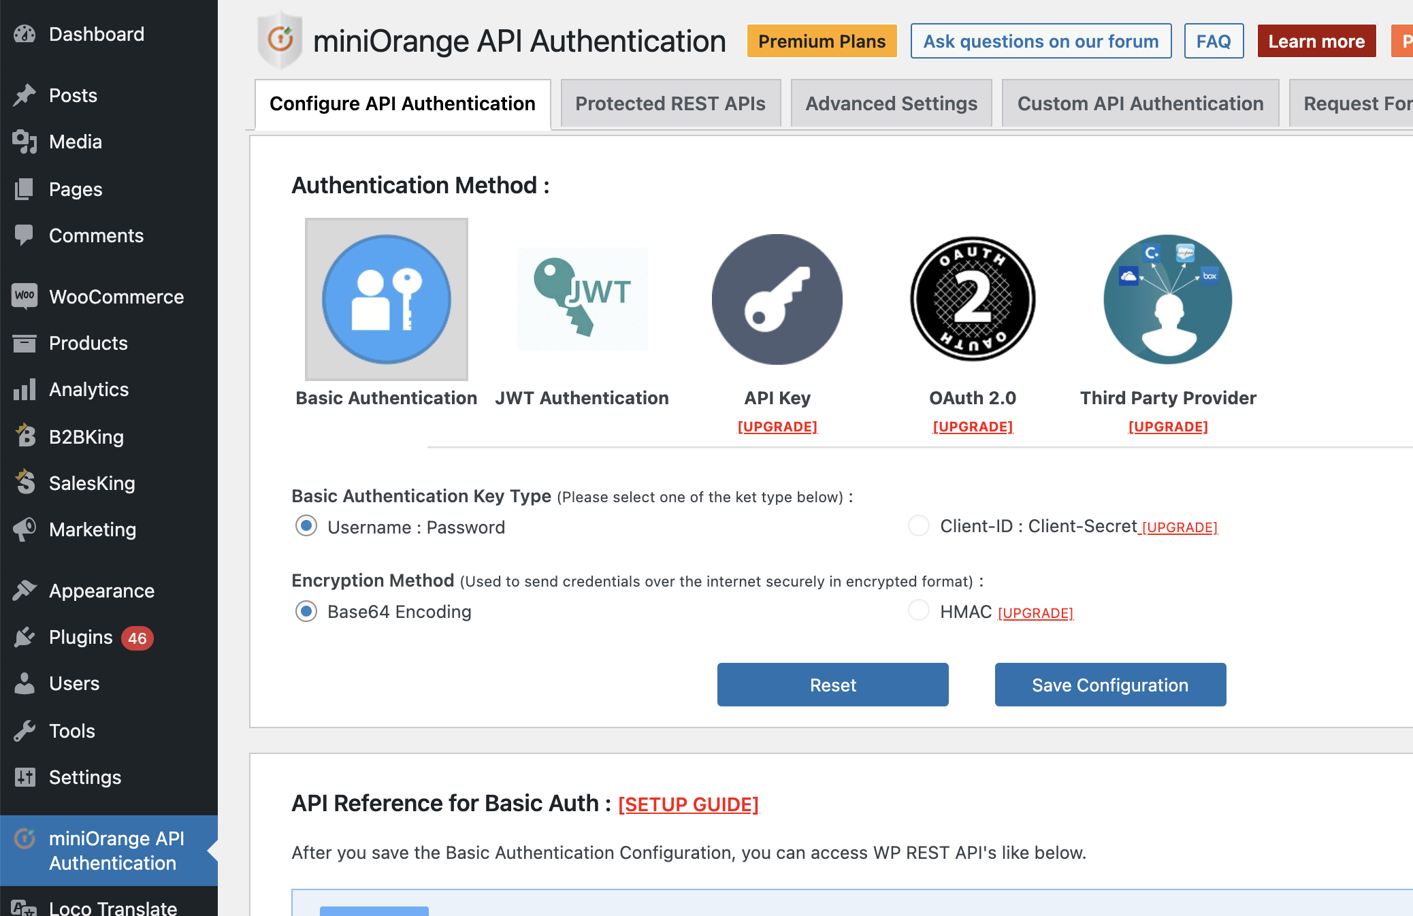The height and width of the screenshot is (916, 1413).
Task: Select the JWT Authentication method icon
Action: point(583,299)
